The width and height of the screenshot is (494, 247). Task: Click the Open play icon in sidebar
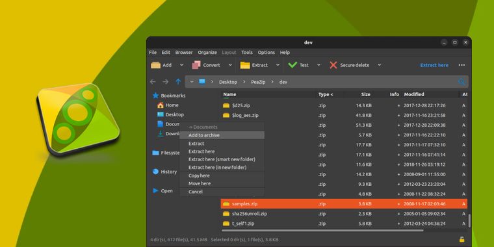pos(155,190)
